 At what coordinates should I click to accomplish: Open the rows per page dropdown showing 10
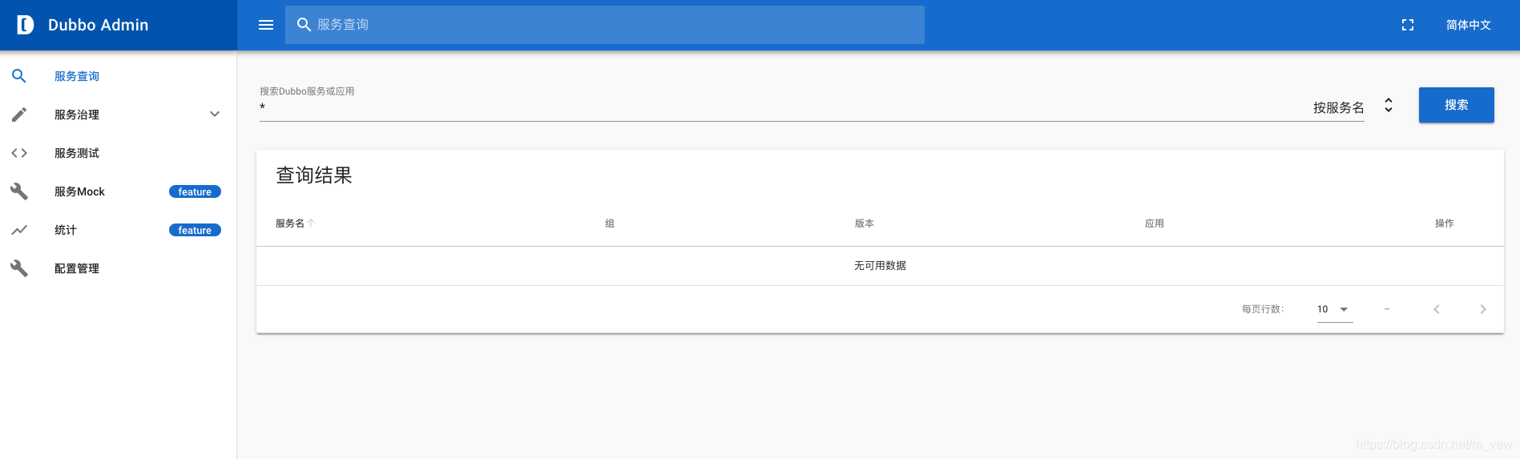click(1335, 309)
